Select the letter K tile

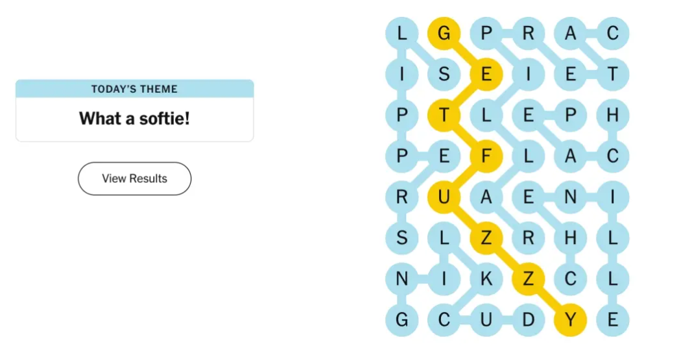coord(486,279)
